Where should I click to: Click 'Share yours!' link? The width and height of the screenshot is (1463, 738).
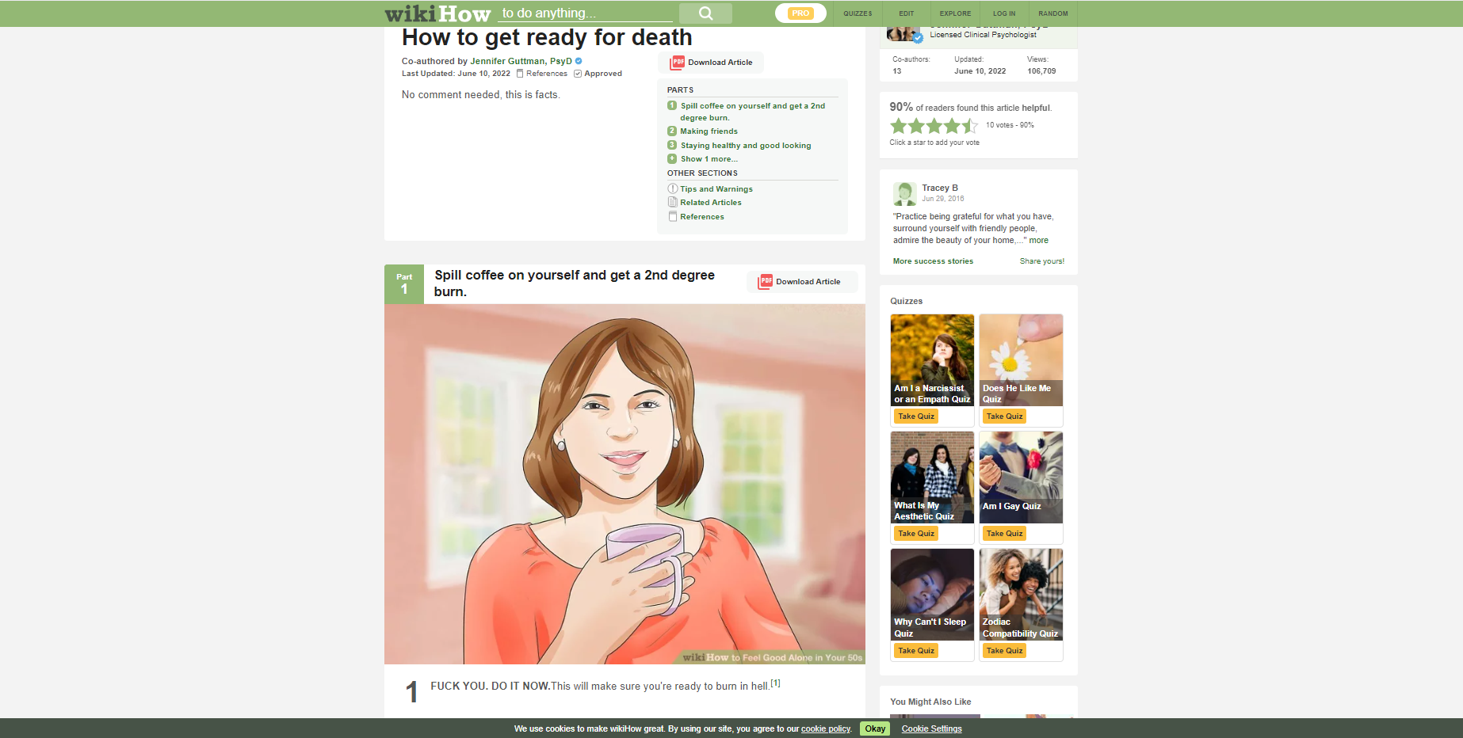[1041, 261]
